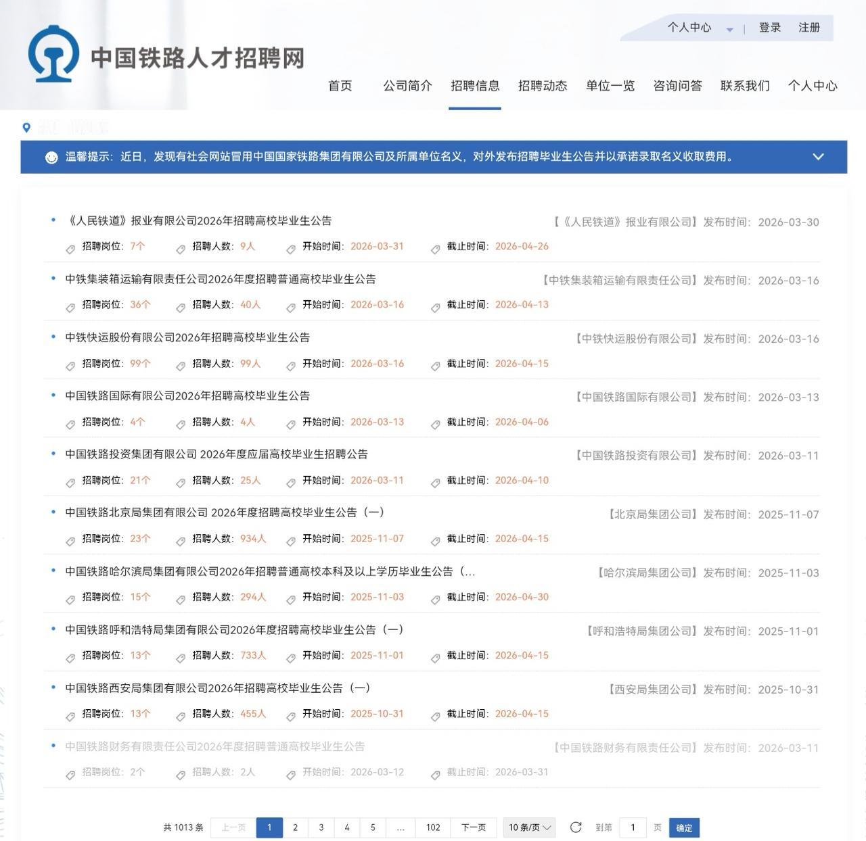Open the 10条/页 page-size dropdown
The image size is (866, 841).
[x=529, y=827]
